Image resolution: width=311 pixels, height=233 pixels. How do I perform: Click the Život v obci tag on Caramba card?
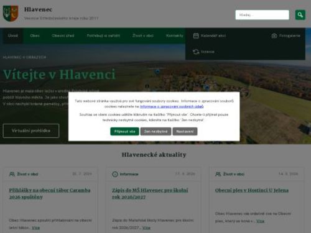(x=27, y=174)
